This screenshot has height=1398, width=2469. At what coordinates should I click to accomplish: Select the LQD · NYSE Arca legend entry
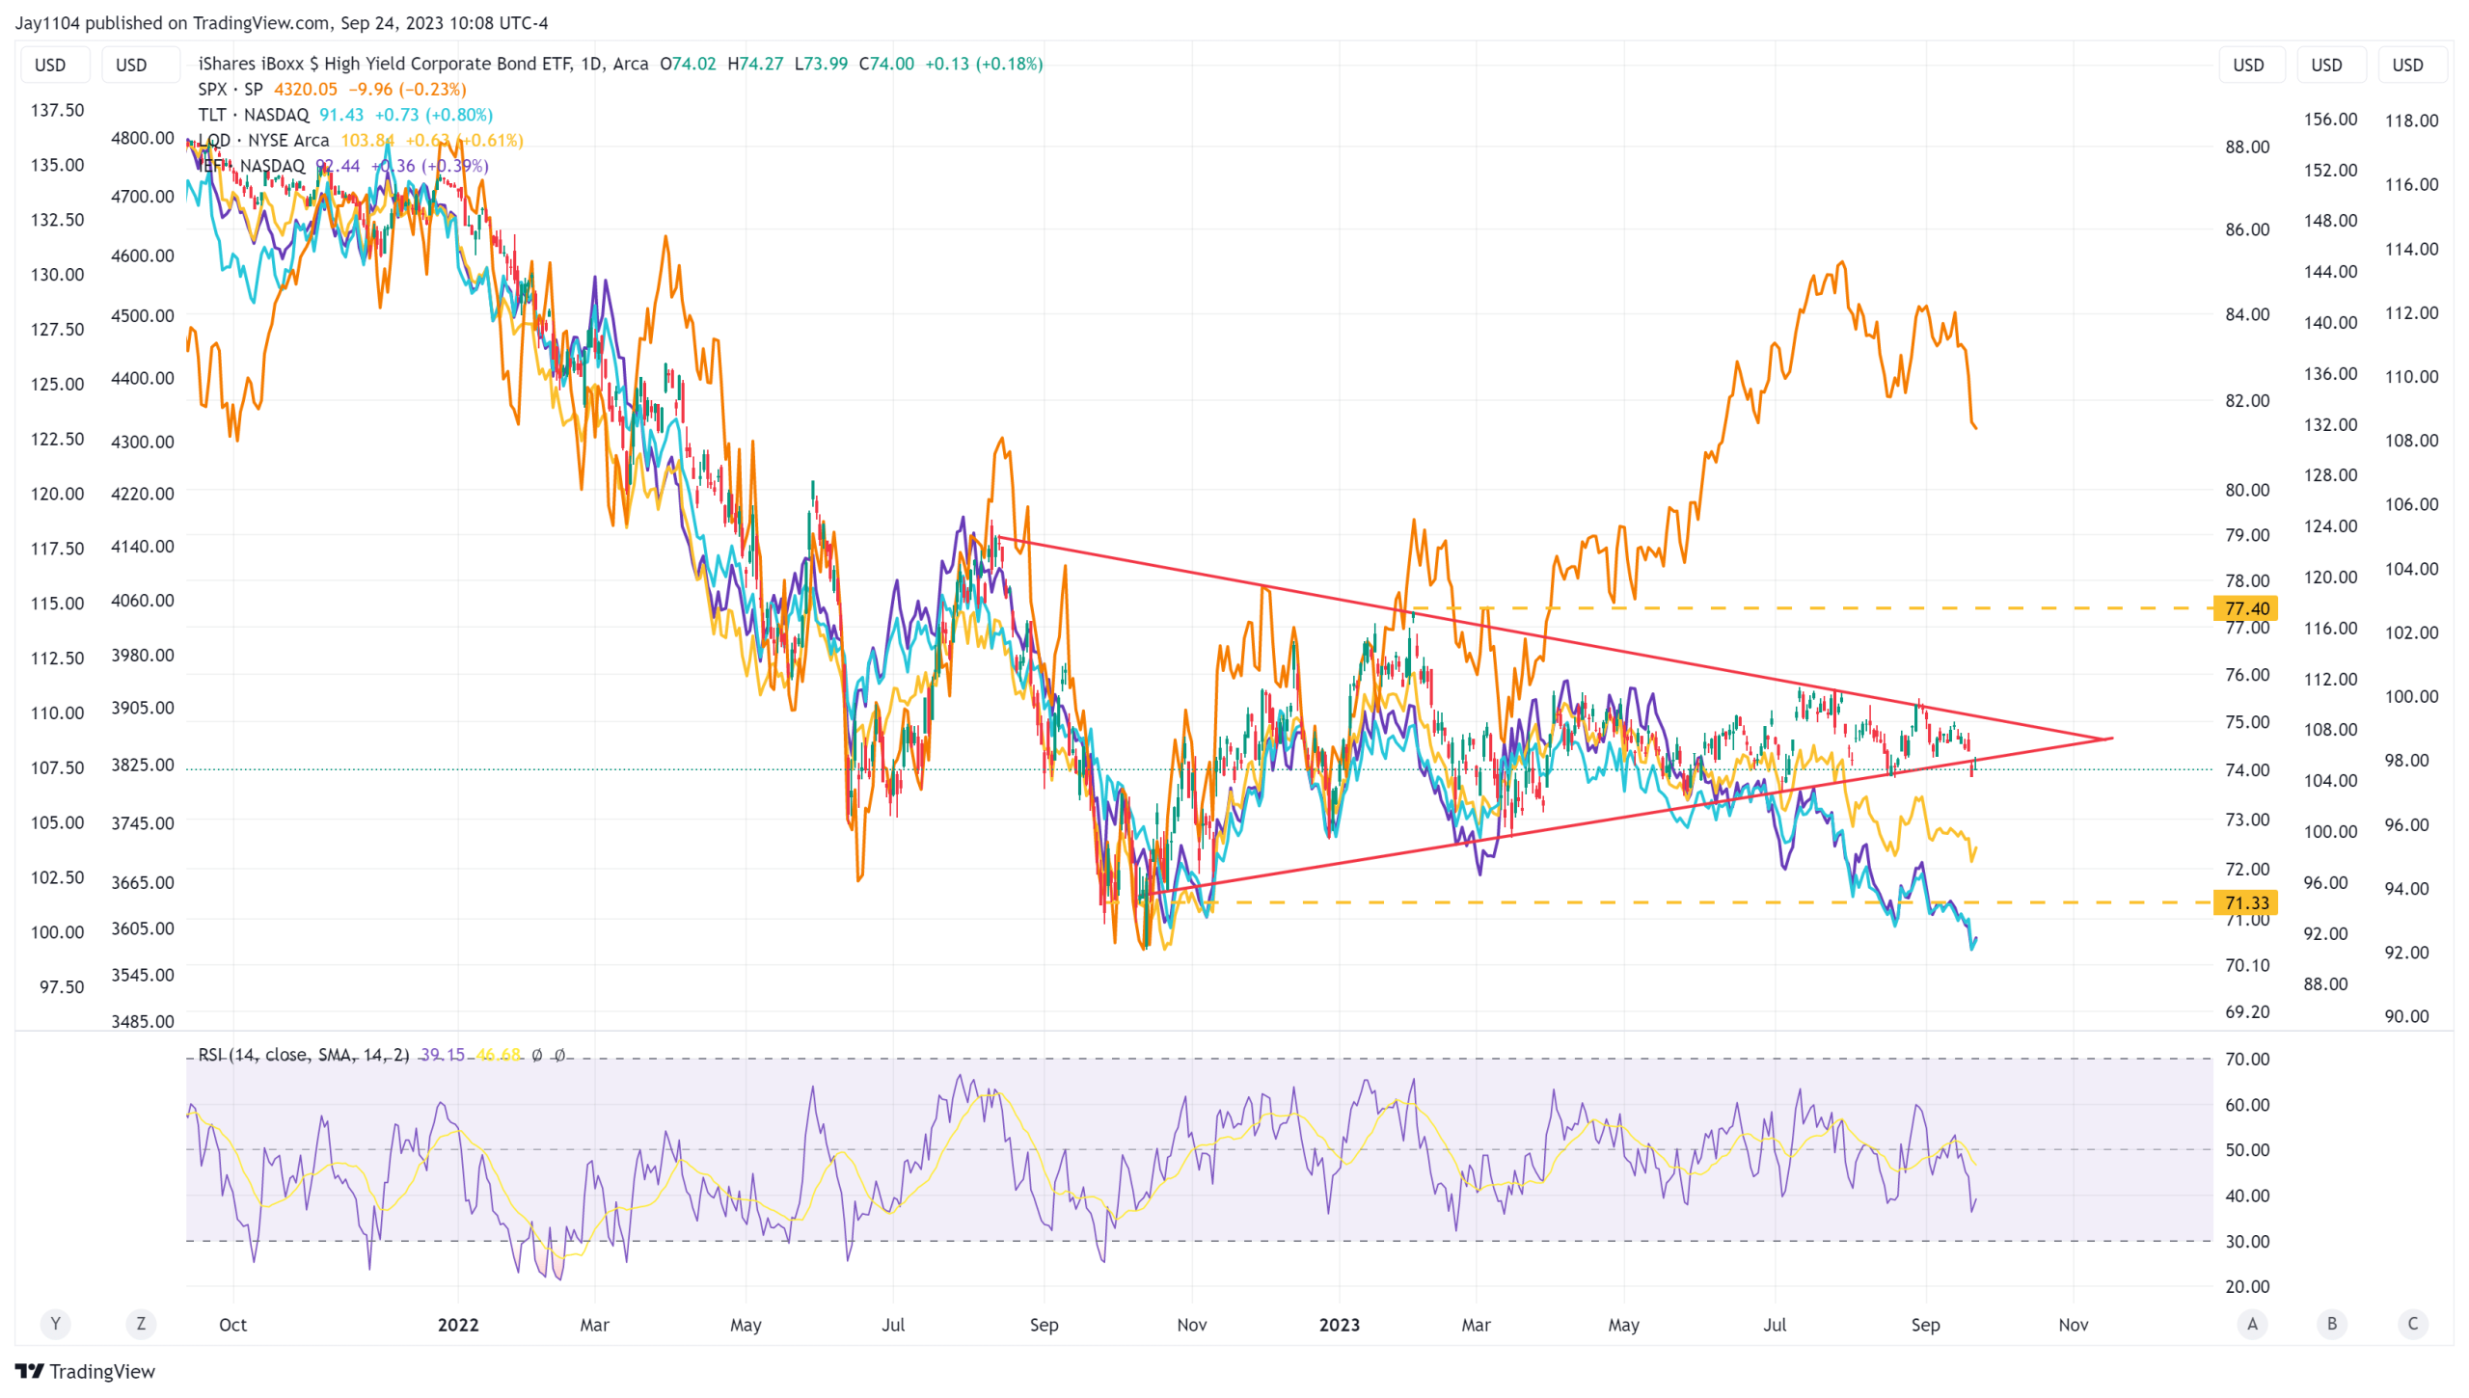pyautogui.click(x=263, y=141)
